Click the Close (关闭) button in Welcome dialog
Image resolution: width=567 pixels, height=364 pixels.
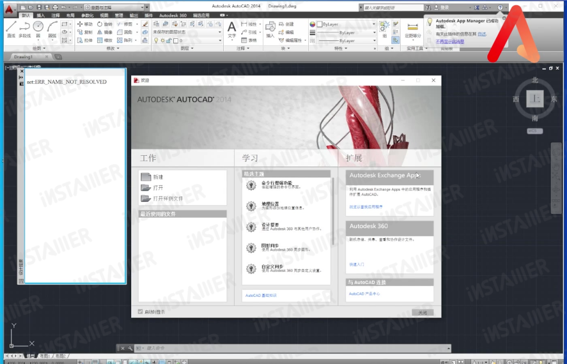[x=422, y=313]
